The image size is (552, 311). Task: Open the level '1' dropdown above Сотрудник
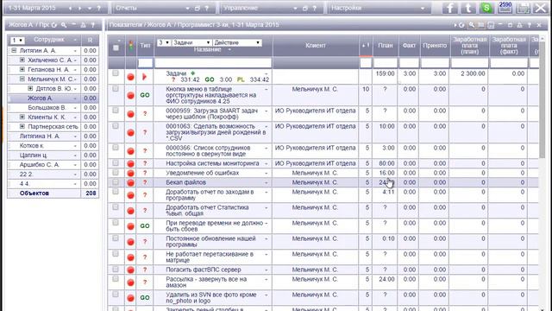click(16, 41)
